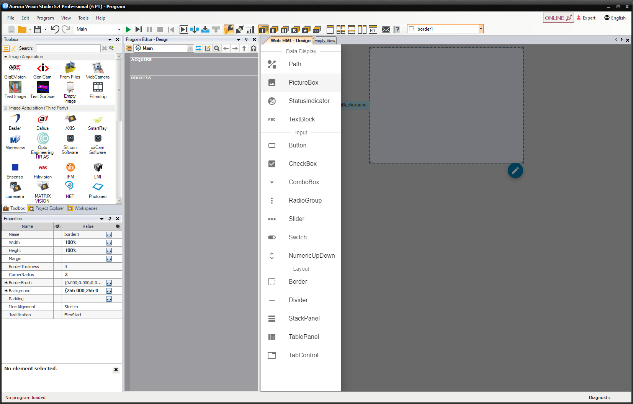The height and width of the screenshot is (404, 633).
Task: Click the GigEVision camera icon
Action: coord(15,68)
